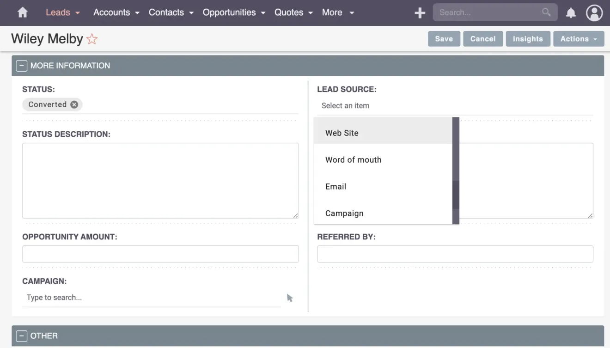Click the Opportunity Amount input field
Image resolution: width=610 pixels, height=348 pixels.
pos(160,254)
